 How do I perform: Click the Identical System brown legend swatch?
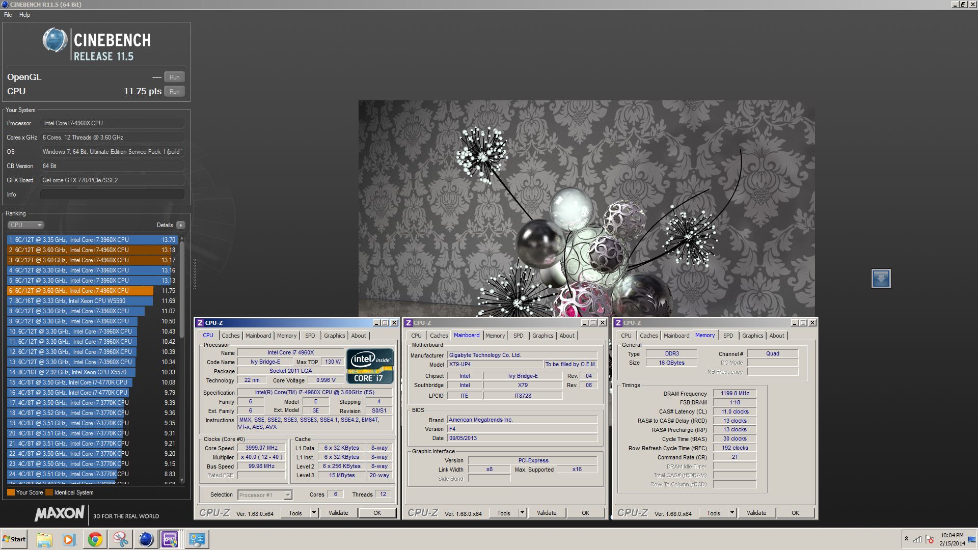click(x=49, y=492)
